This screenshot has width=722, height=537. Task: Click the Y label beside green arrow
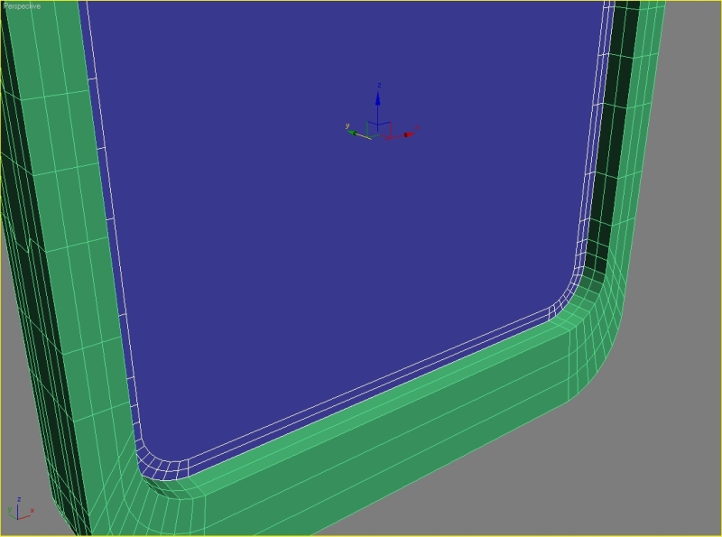tap(347, 125)
